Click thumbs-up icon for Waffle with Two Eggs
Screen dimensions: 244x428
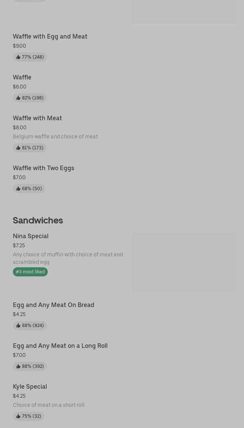18,189
